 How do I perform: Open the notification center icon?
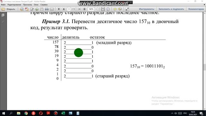(x=201, y=113)
